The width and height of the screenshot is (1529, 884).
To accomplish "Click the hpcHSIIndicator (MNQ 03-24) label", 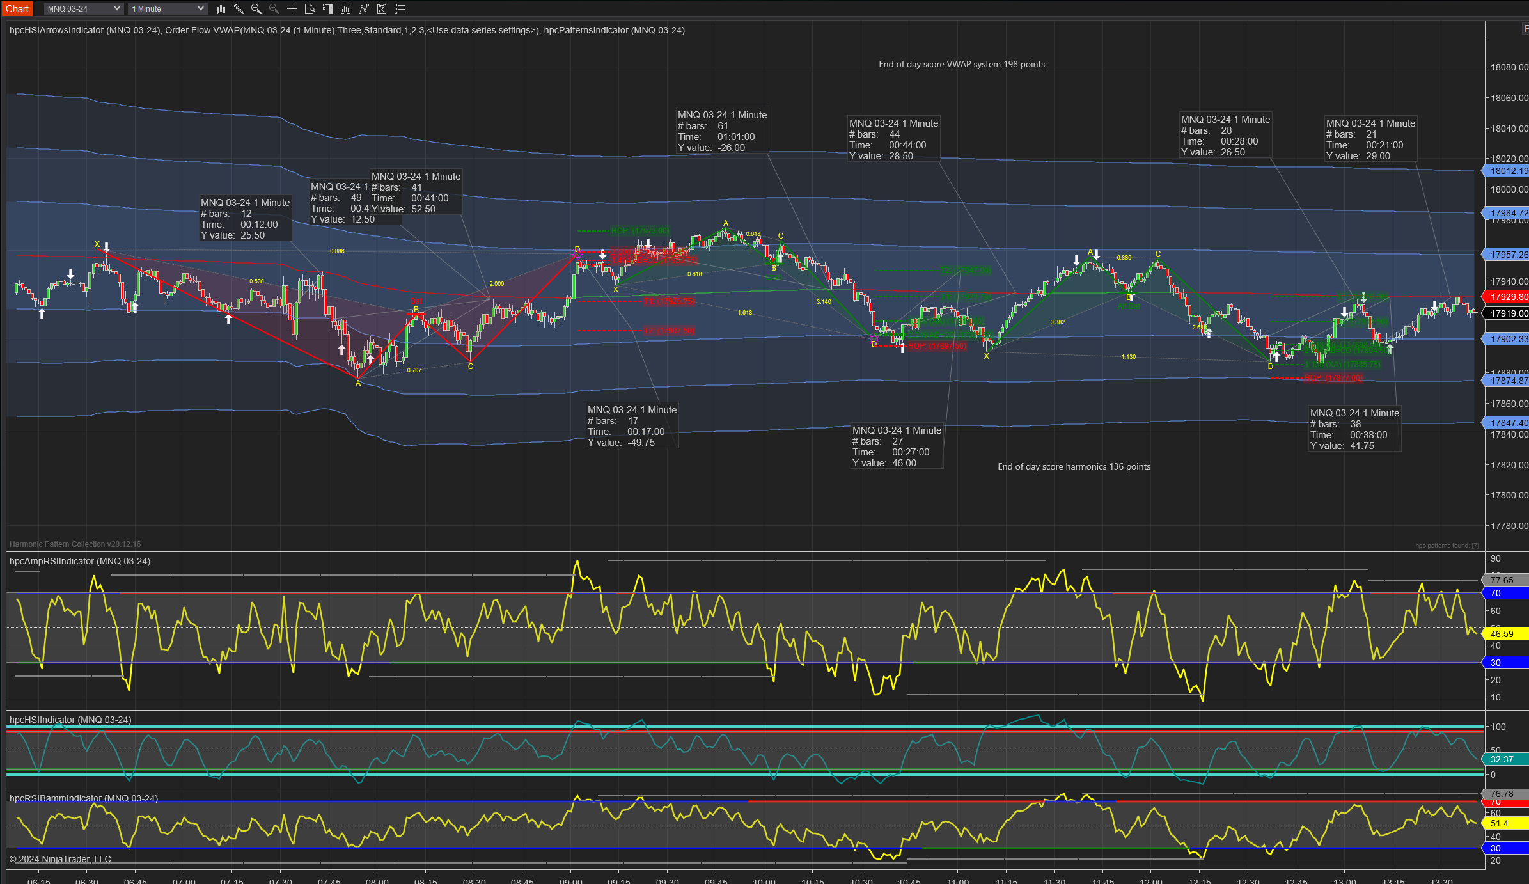I will point(70,720).
